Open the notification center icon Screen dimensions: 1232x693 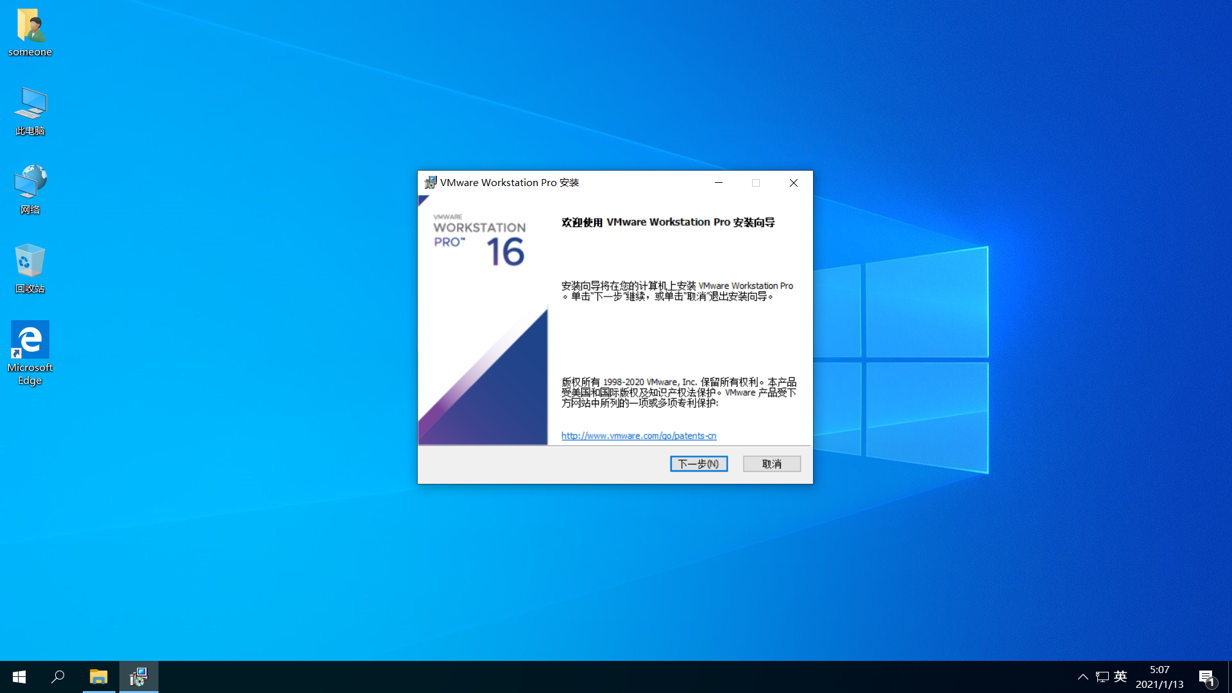1206,677
